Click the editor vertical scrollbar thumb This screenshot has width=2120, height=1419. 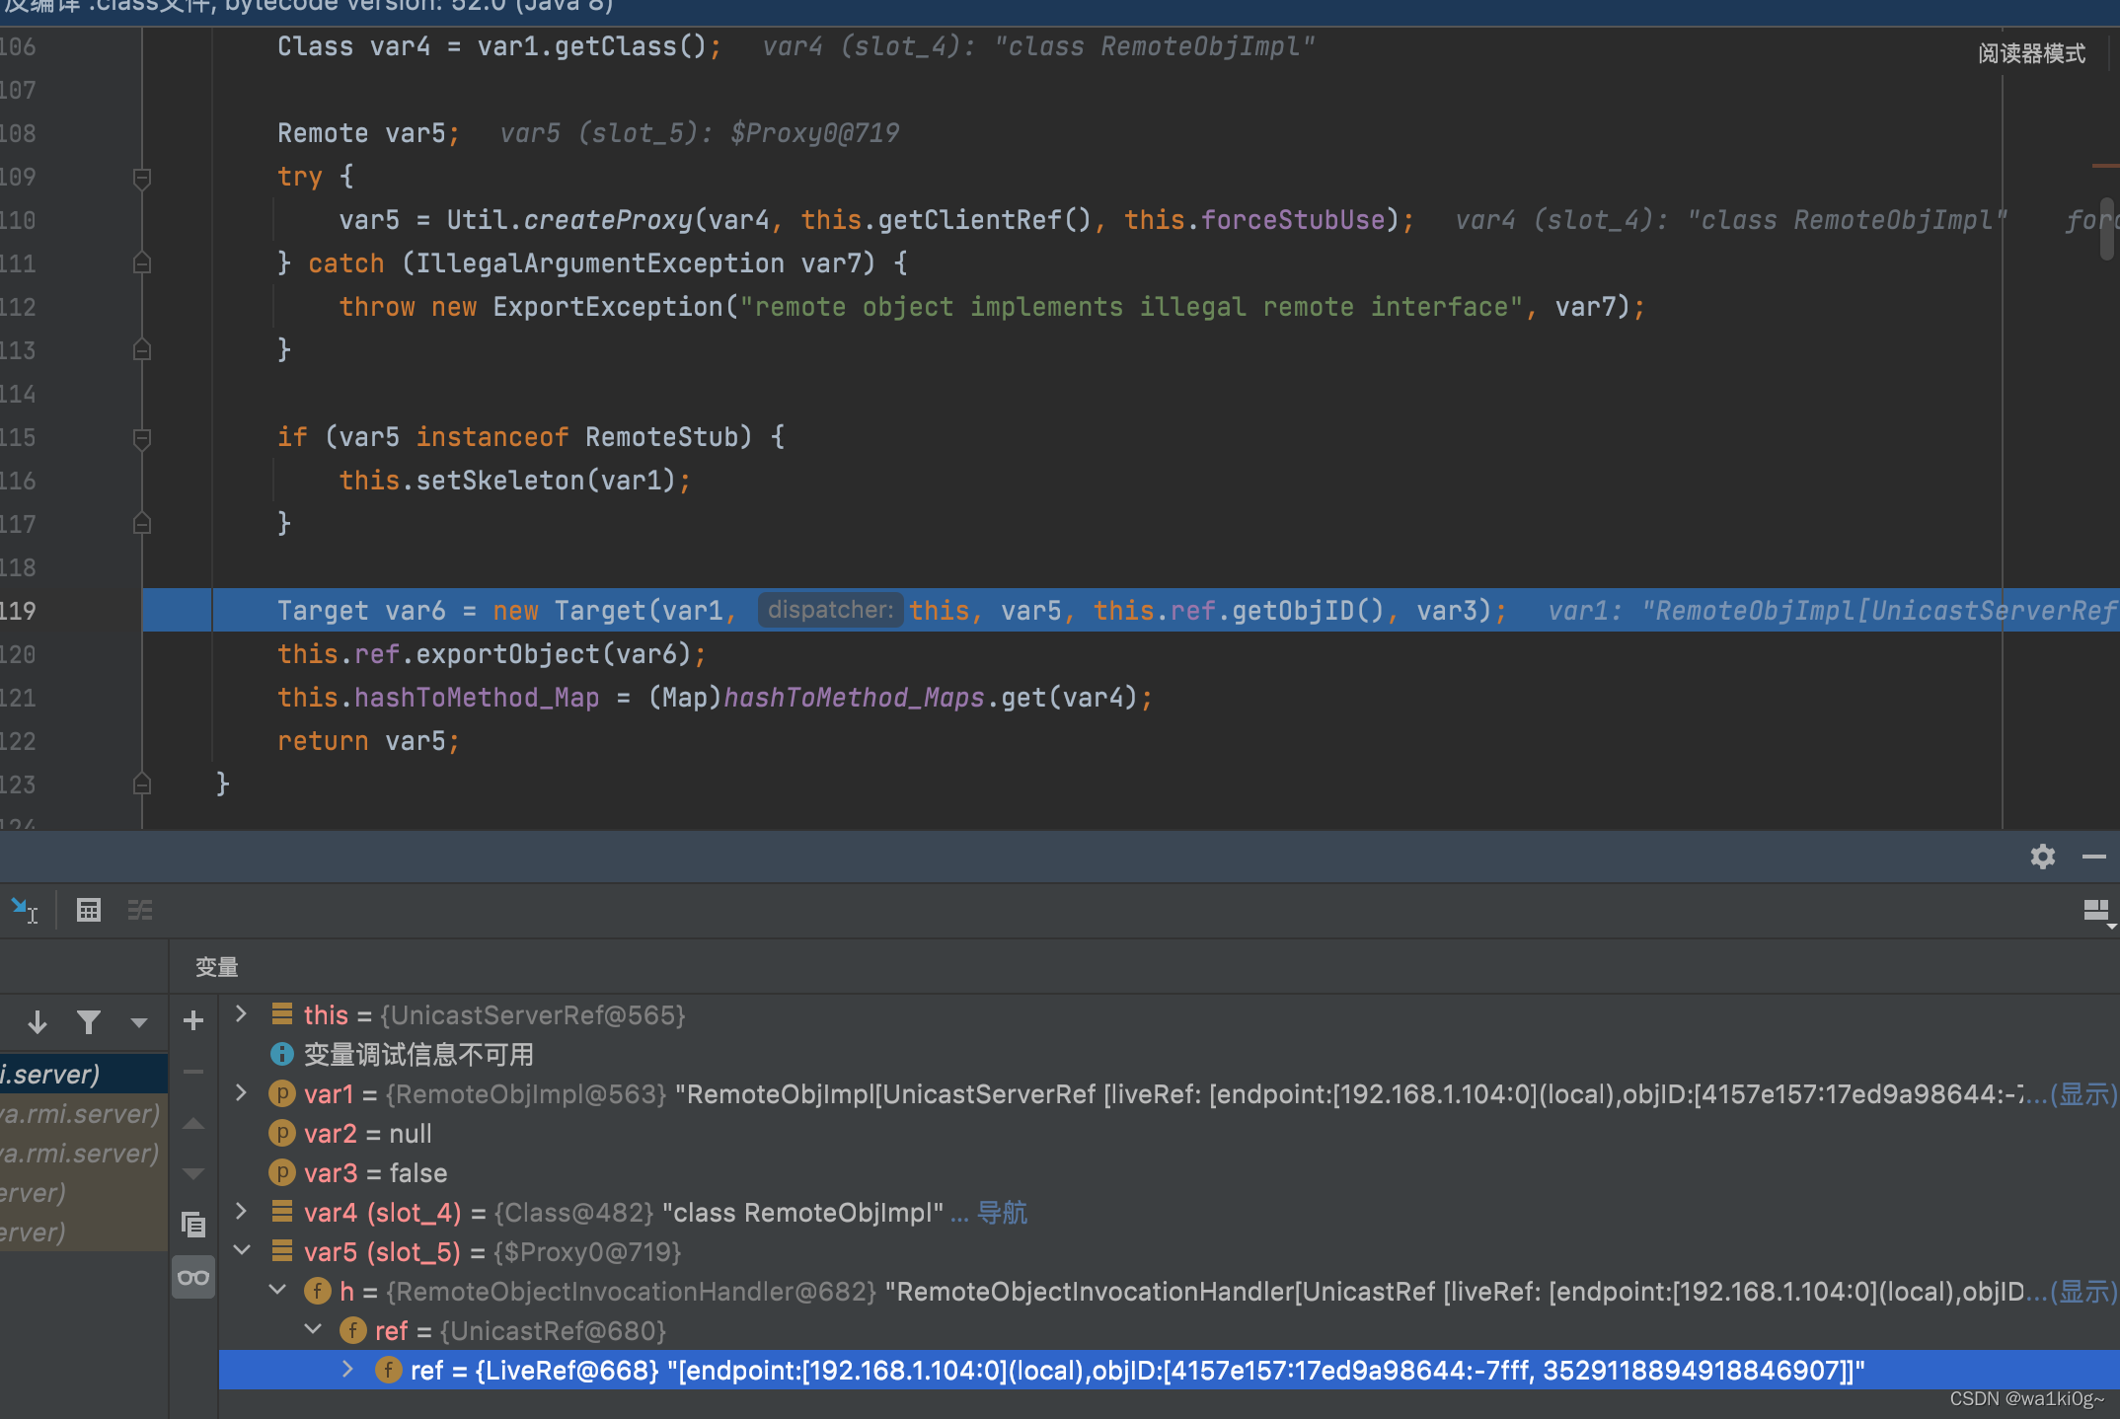point(2107,227)
